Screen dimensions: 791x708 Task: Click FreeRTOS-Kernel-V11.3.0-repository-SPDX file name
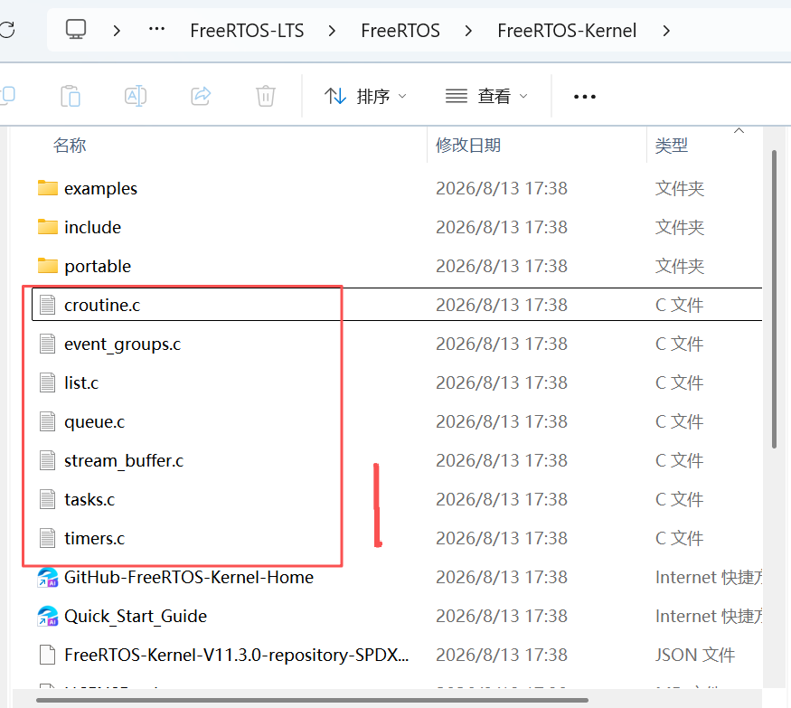236,655
